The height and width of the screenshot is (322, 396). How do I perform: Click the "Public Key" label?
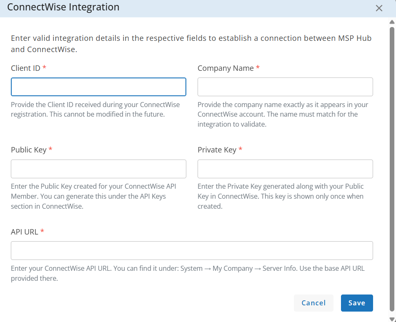28,150
